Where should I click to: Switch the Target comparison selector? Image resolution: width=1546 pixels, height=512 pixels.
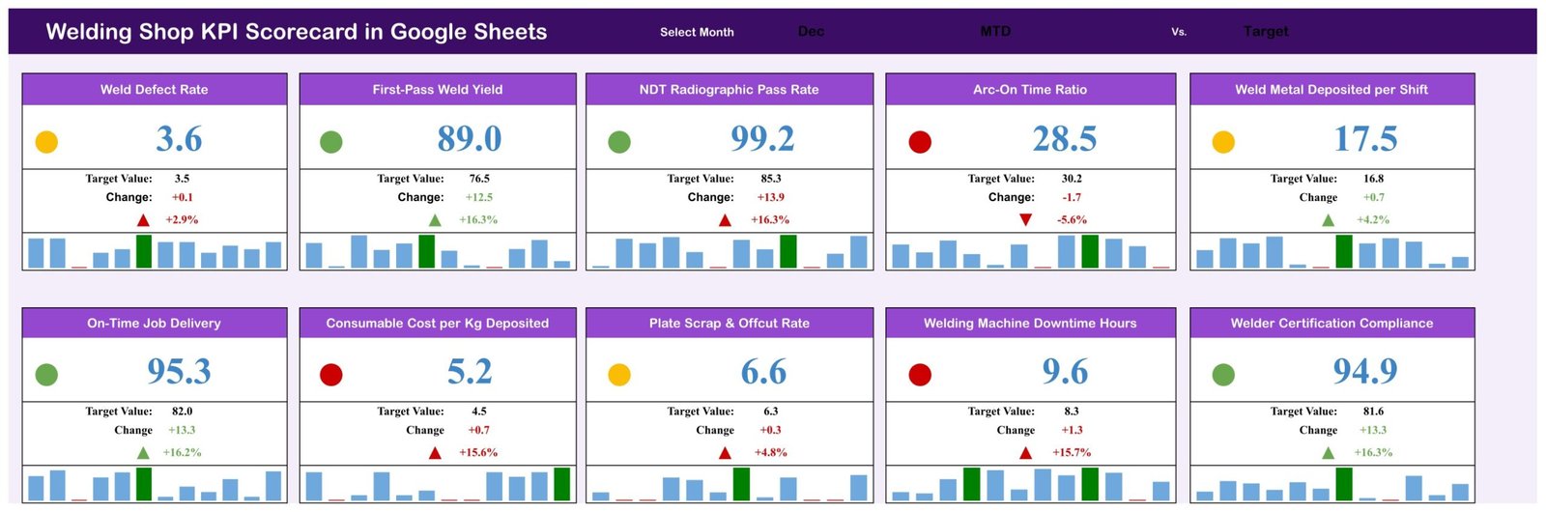point(1266,32)
